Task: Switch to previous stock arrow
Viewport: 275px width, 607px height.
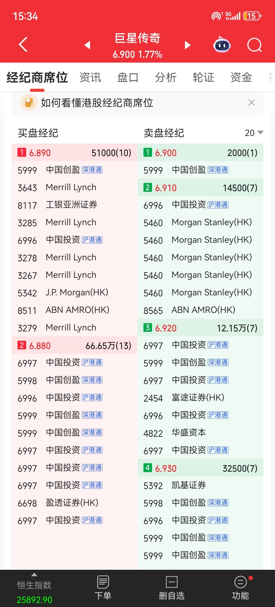Action: (x=87, y=45)
